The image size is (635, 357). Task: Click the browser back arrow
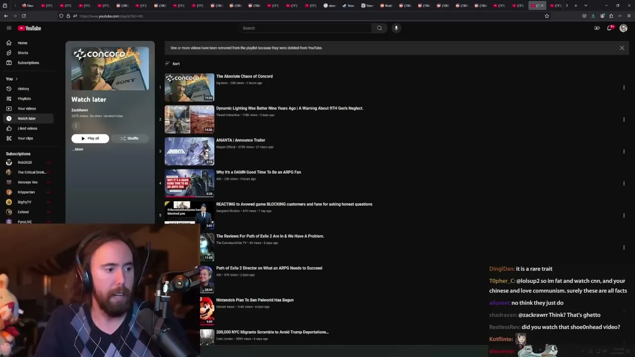(x=6, y=16)
